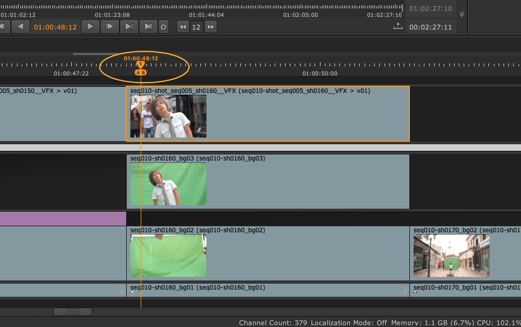The width and height of the screenshot is (521, 327).
Task: Click the orange playhead marker on ruler
Action: tap(141, 65)
